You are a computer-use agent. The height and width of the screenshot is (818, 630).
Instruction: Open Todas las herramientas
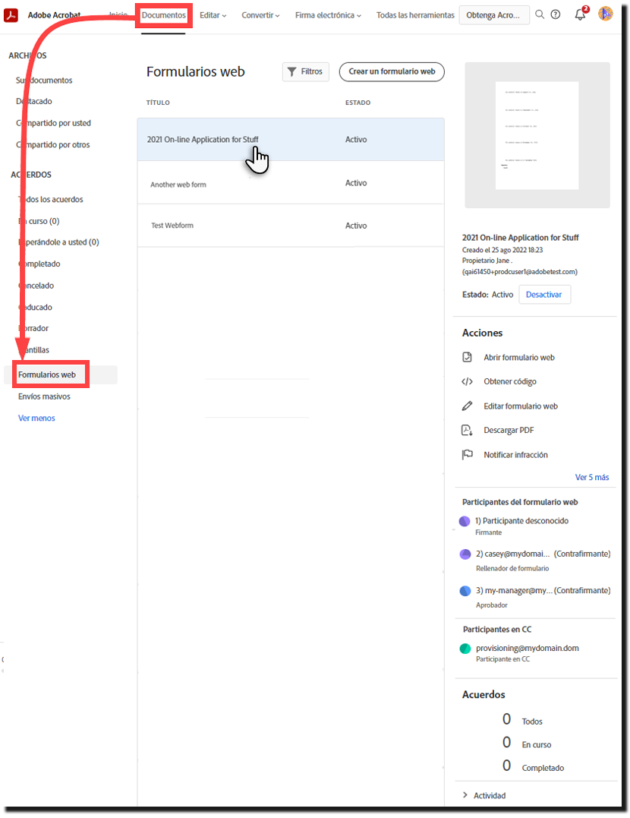tap(415, 14)
